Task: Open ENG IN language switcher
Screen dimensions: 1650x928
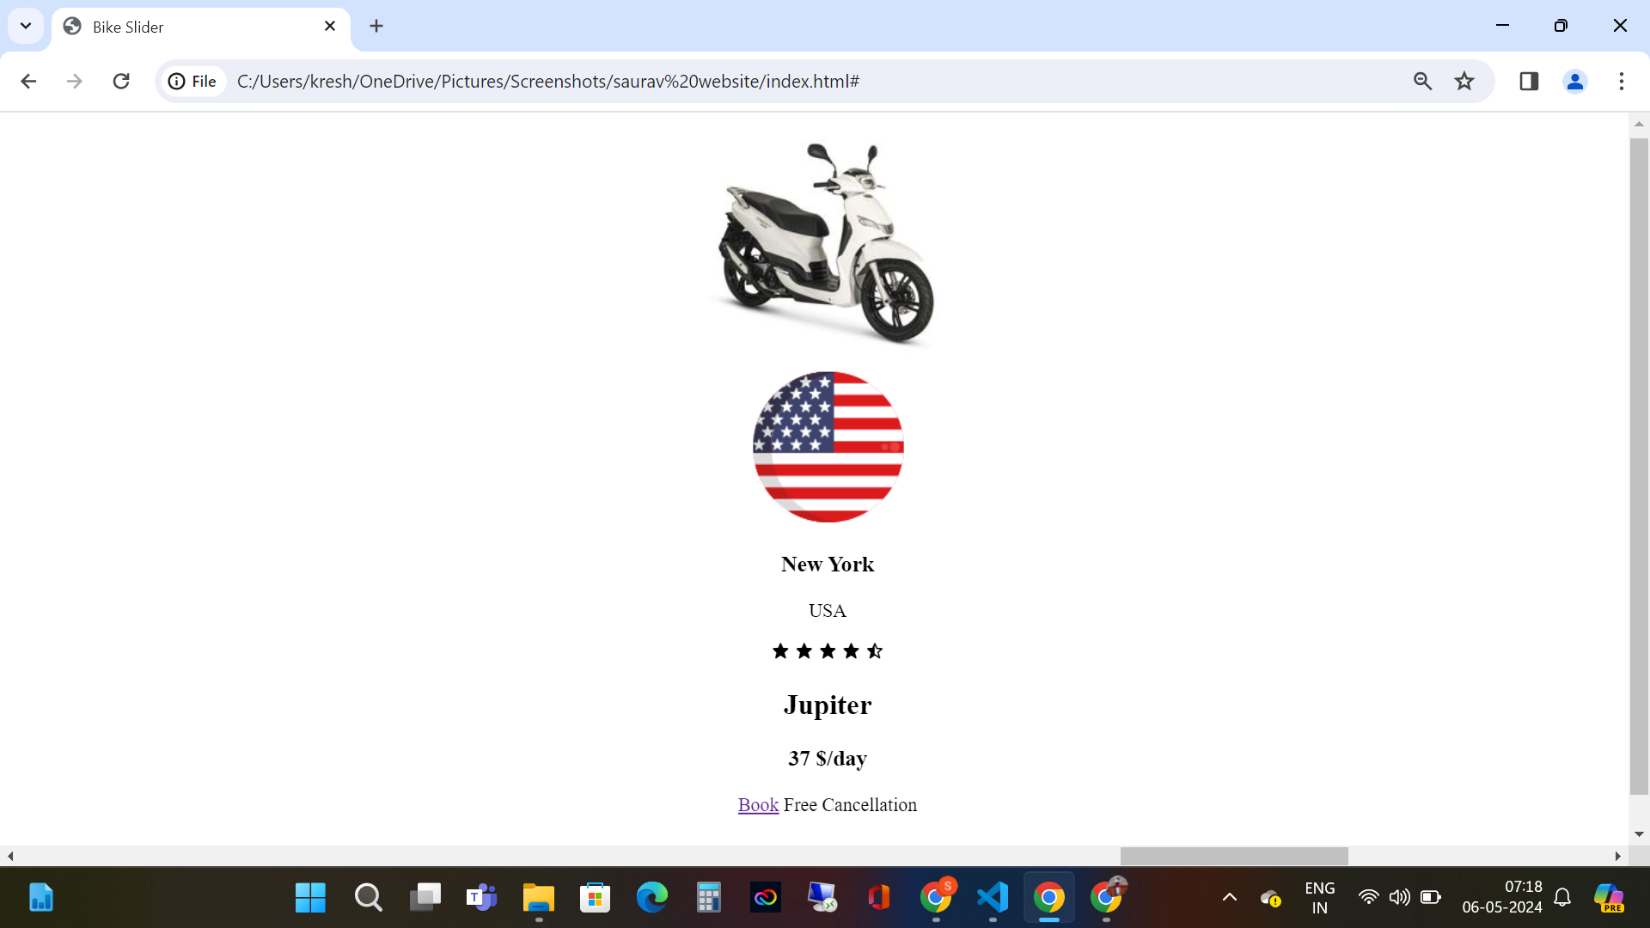Action: coord(1319,898)
